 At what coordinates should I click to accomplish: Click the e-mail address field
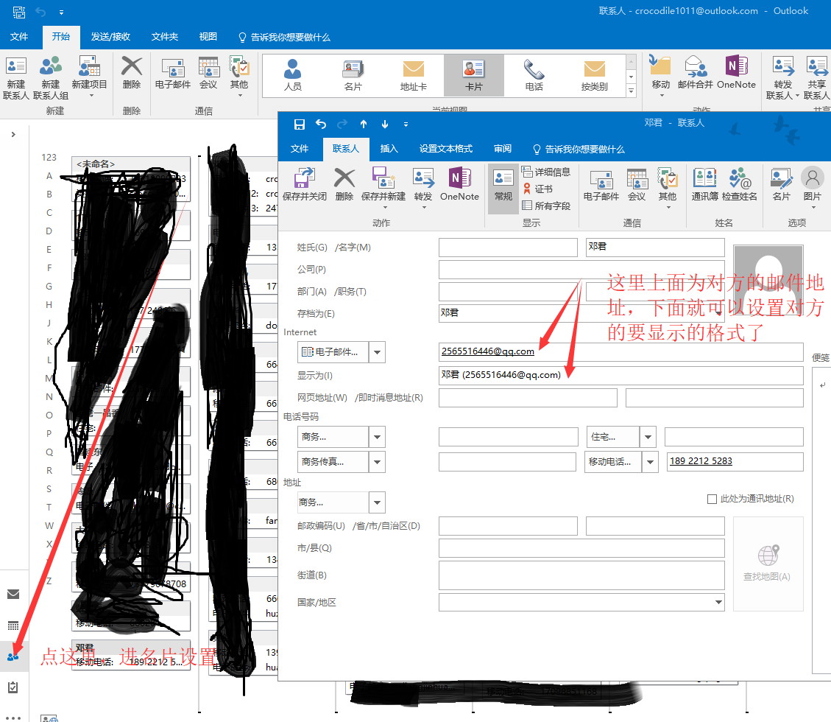click(621, 351)
